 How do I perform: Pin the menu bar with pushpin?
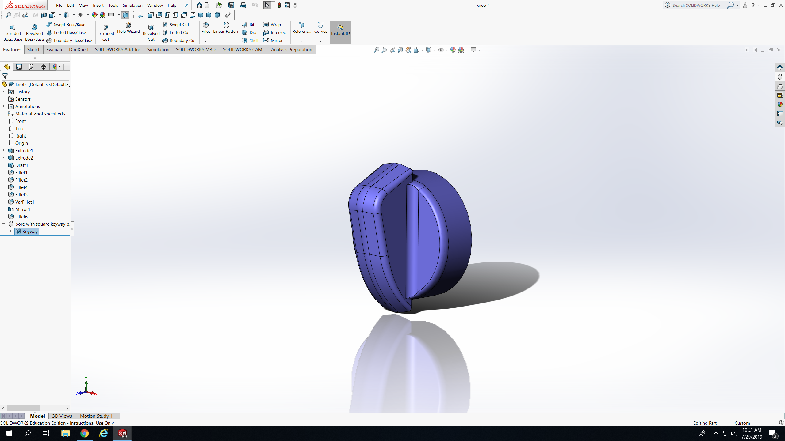[x=186, y=5]
